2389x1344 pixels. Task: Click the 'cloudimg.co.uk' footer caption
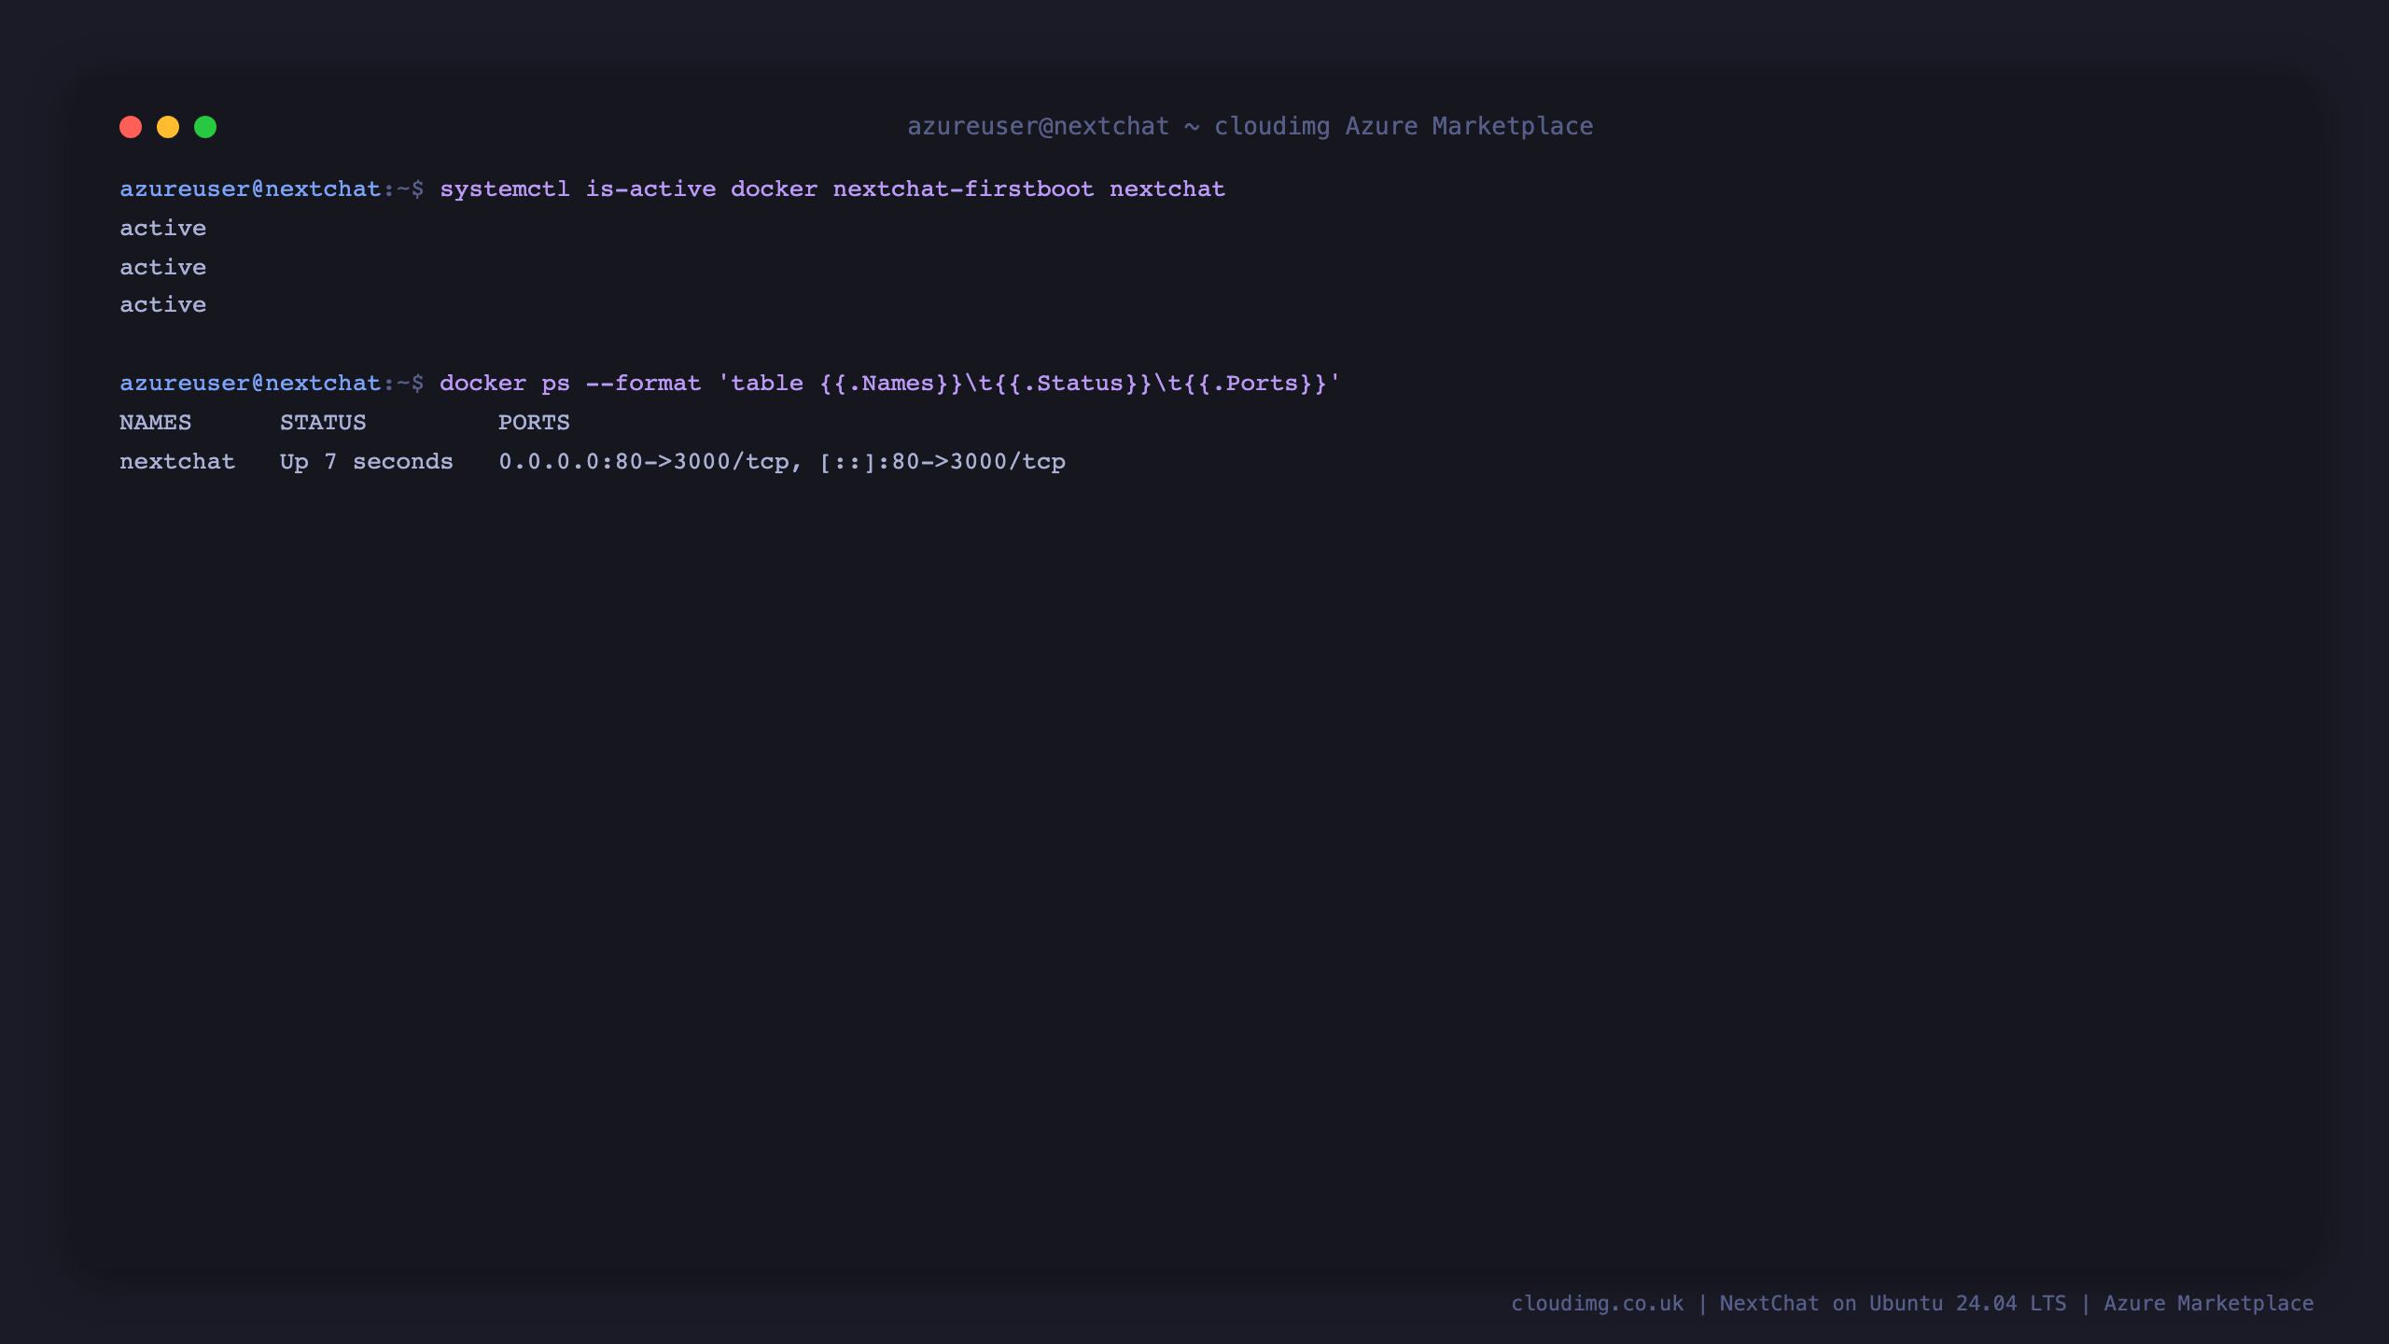tap(1598, 1303)
